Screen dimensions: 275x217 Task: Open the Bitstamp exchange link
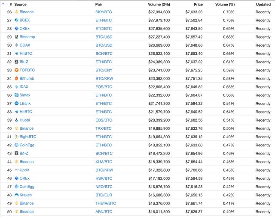27,37
